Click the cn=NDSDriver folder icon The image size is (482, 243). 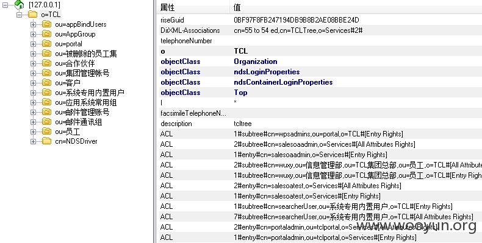click(46, 141)
